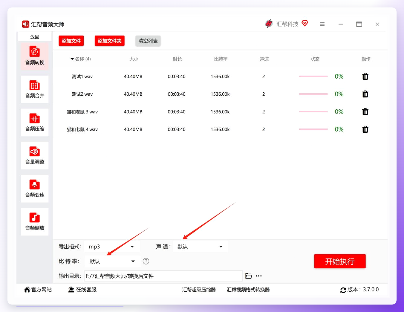Image resolution: width=404 pixels, height=312 pixels.
Task: Click the 时长 column header
Action: point(177,59)
